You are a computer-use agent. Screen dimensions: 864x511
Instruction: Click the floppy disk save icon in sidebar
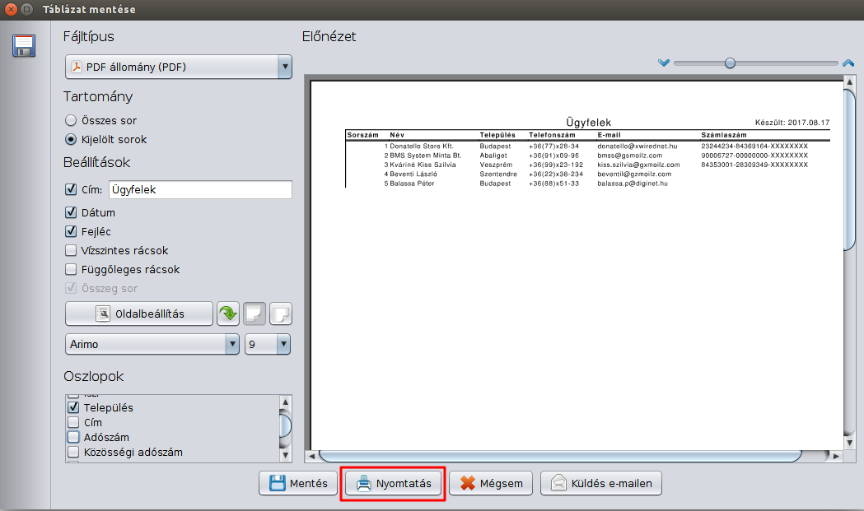pyautogui.click(x=24, y=46)
